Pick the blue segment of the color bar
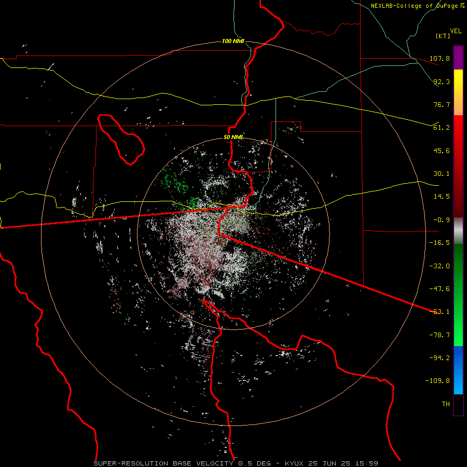 coord(458,370)
